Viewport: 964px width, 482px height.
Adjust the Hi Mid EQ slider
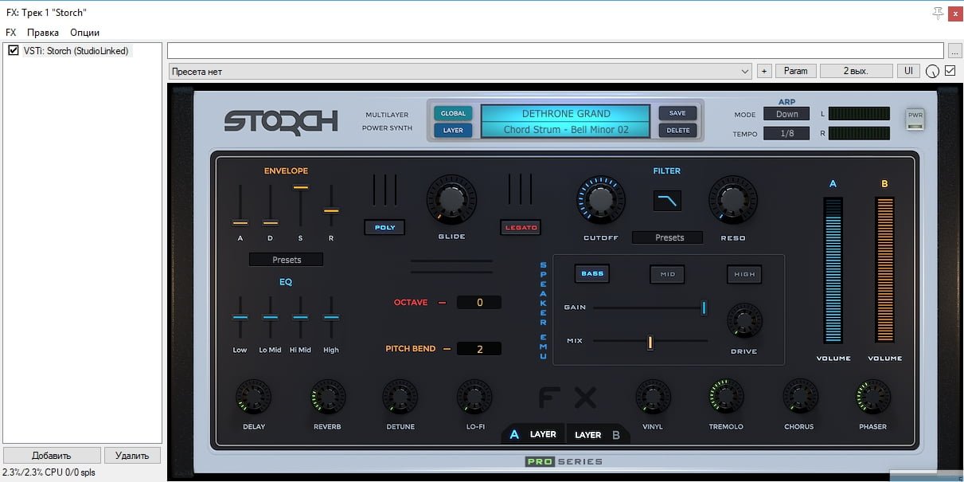click(300, 317)
